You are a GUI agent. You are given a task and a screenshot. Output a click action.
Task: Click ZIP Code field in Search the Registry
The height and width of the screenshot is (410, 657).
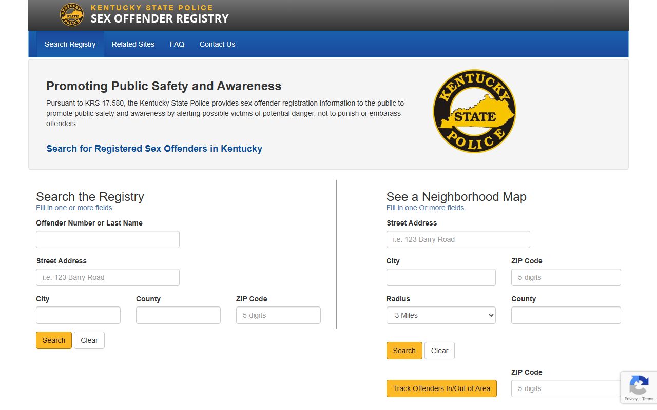coord(278,315)
